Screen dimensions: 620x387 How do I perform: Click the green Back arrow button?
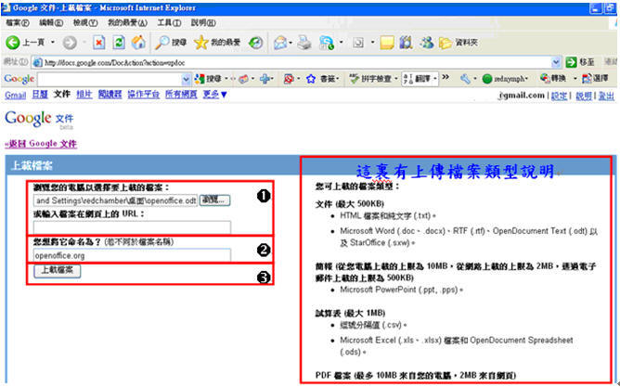pos(13,43)
